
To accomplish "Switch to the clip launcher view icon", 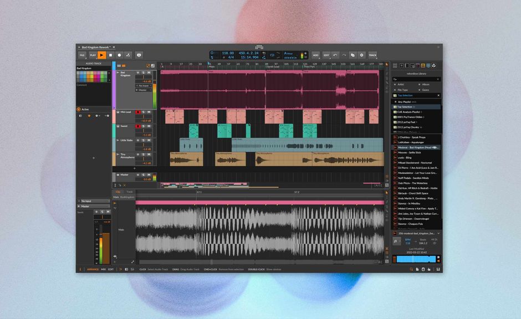I will 119,66.
